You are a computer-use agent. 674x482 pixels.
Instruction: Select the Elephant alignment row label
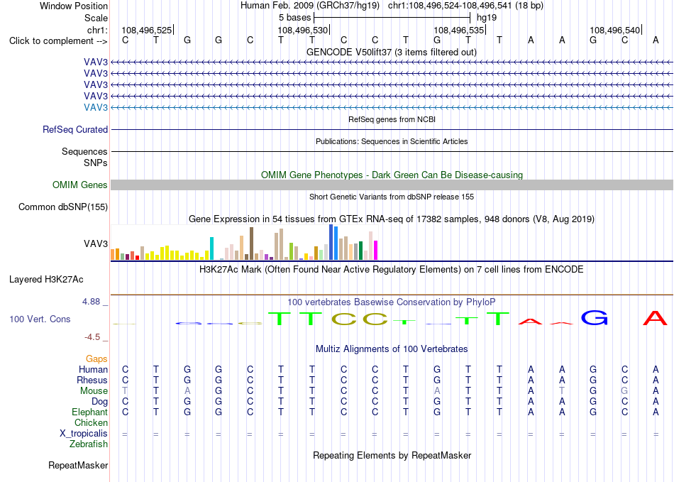click(x=89, y=412)
